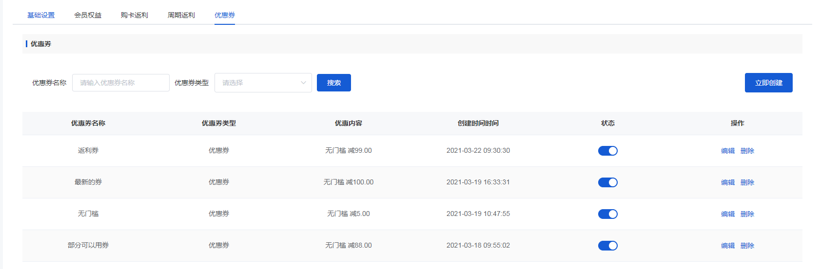The width and height of the screenshot is (820, 269).
Task: Delete the 部分可以用券 row
Action: point(747,246)
